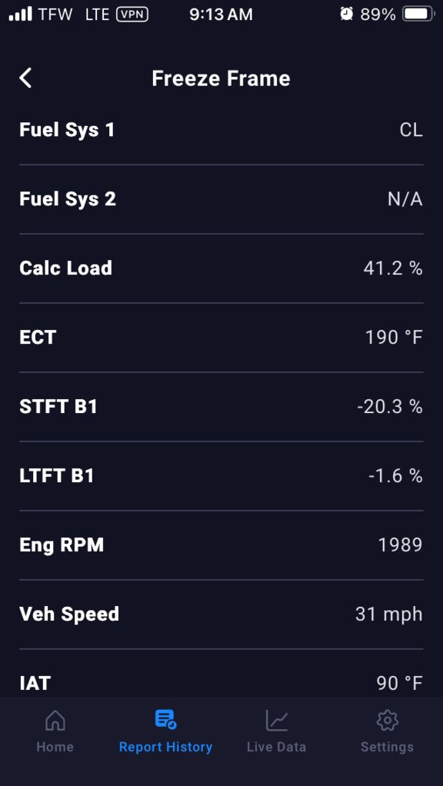The image size is (443, 786).
Task: Select the Live Data tab label
Action: 276,747
